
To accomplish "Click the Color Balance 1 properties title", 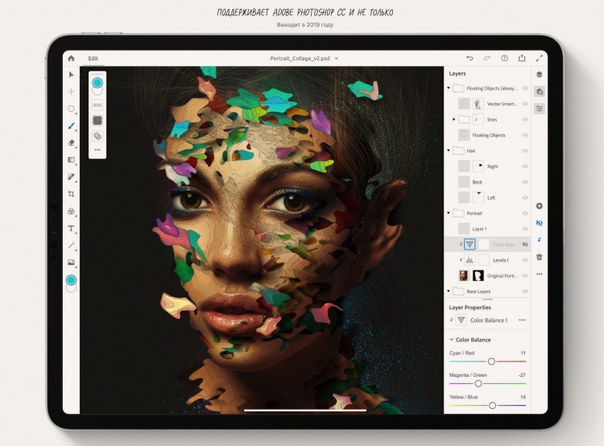I will (x=489, y=320).
